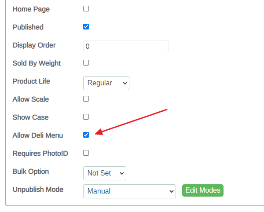264x212 pixels.
Task: Click the Unpublish Mode dropdown chevron arrow
Action: (172, 191)
